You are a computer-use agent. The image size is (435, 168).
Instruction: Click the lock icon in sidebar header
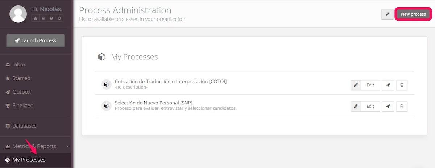43,18
